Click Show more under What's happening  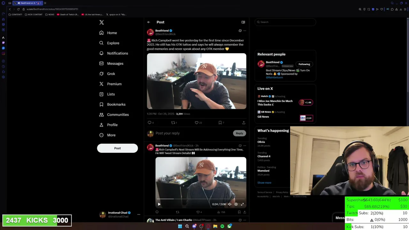[264, 183]
